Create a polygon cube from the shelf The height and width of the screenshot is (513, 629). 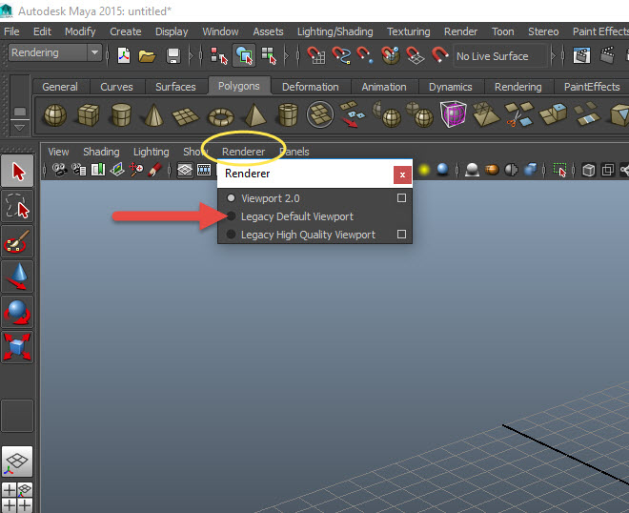pyautogui.click(x=89, y=115)
